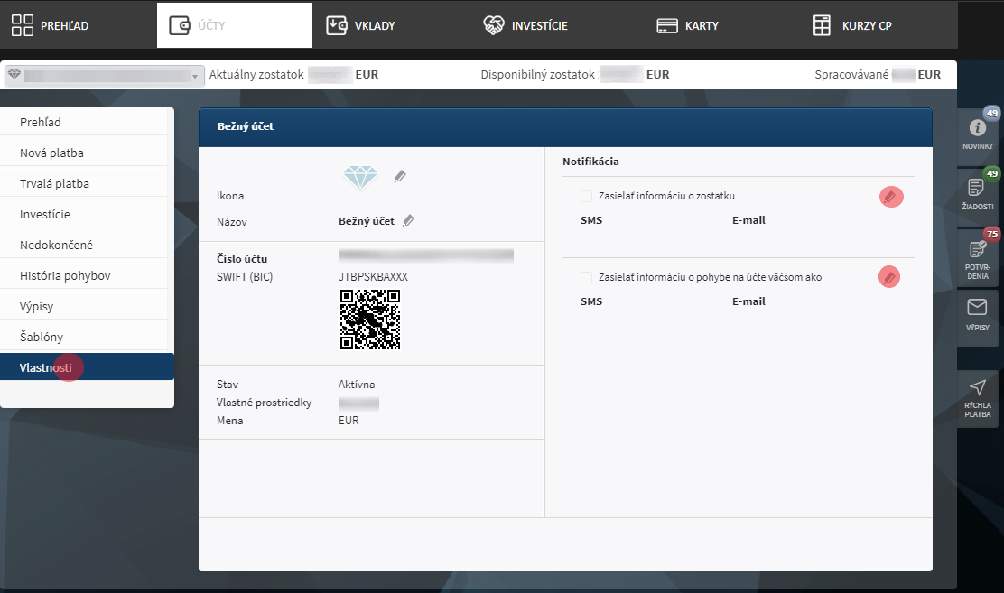
Task: Edit movement notification settings pencil
Action: (x=890, y=278)
